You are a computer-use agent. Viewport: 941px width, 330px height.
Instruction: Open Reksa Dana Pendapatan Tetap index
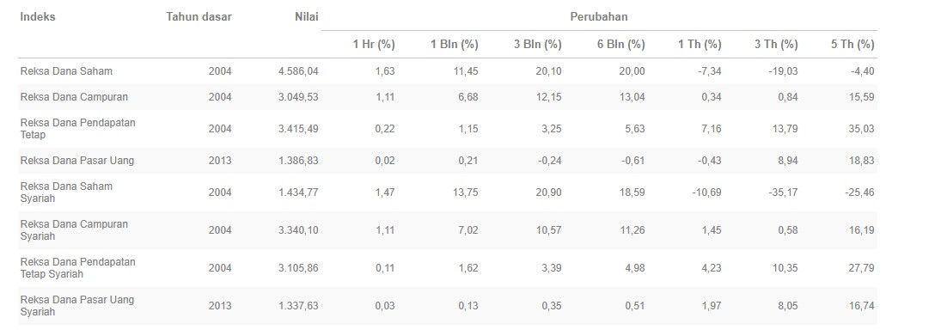[78, 129]
